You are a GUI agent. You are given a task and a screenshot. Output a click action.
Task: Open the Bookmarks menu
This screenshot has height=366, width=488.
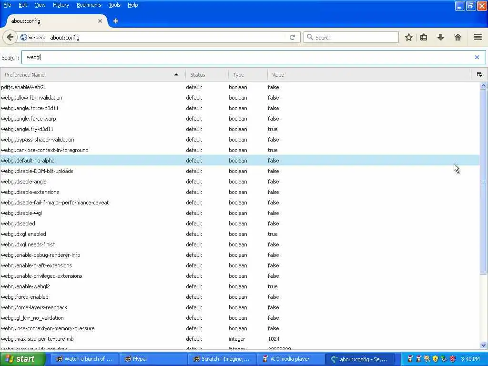(x=89, y=5)
